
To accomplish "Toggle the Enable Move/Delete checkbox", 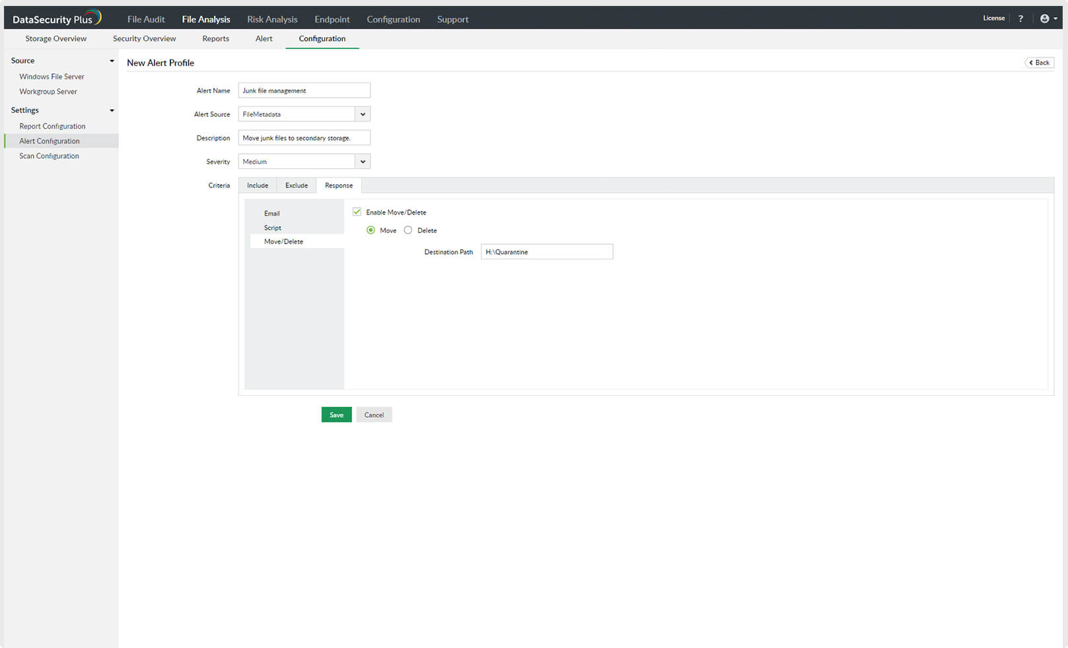I will tap(357, 212).
